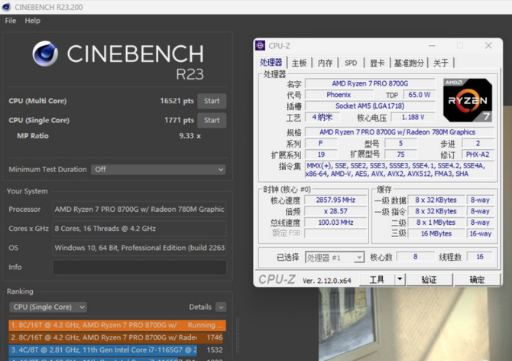Click the Cinebench title bar app icon
This screenshot has height=361, width=512.
point(6,7)
